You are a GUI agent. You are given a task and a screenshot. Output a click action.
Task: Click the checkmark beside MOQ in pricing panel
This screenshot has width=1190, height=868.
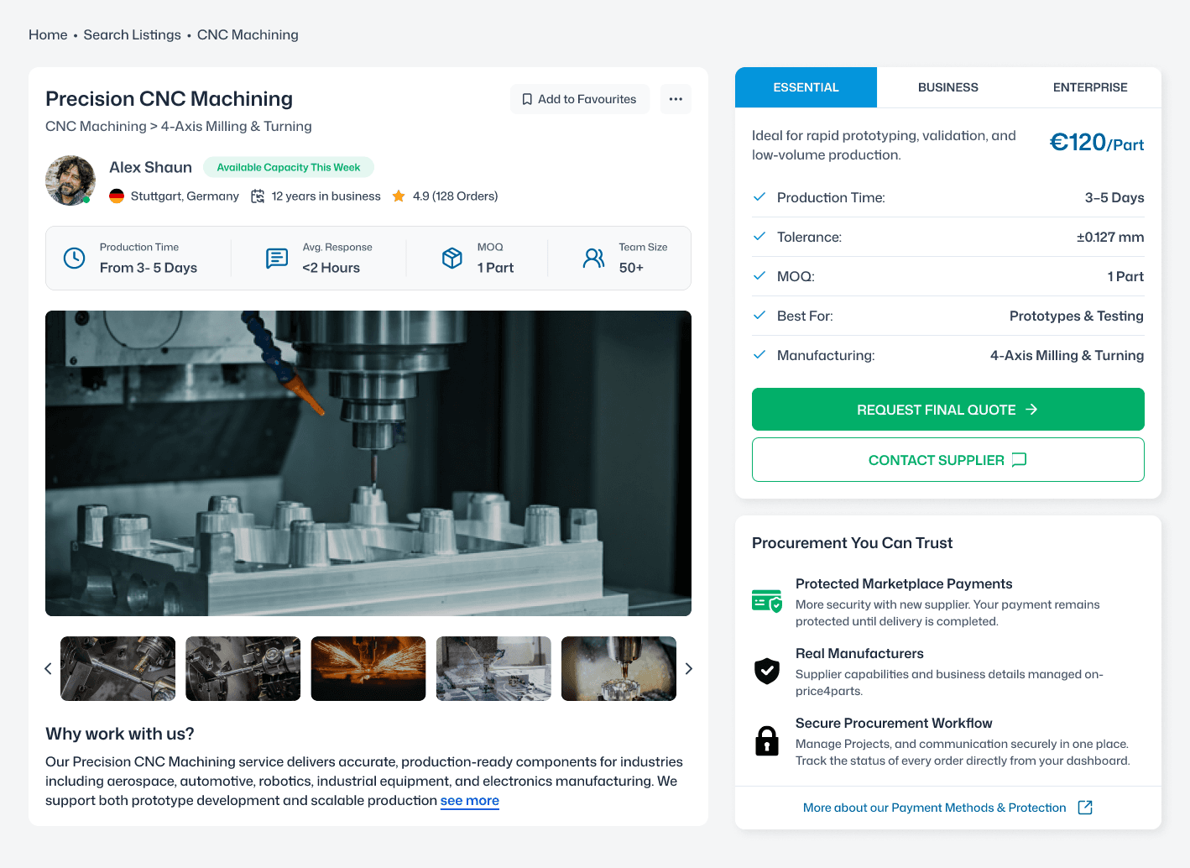759,275
